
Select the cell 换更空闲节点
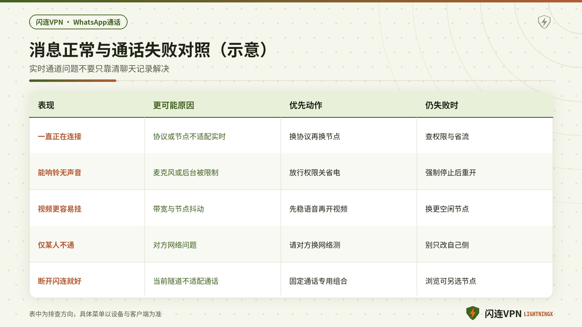[x=485, y=208]
